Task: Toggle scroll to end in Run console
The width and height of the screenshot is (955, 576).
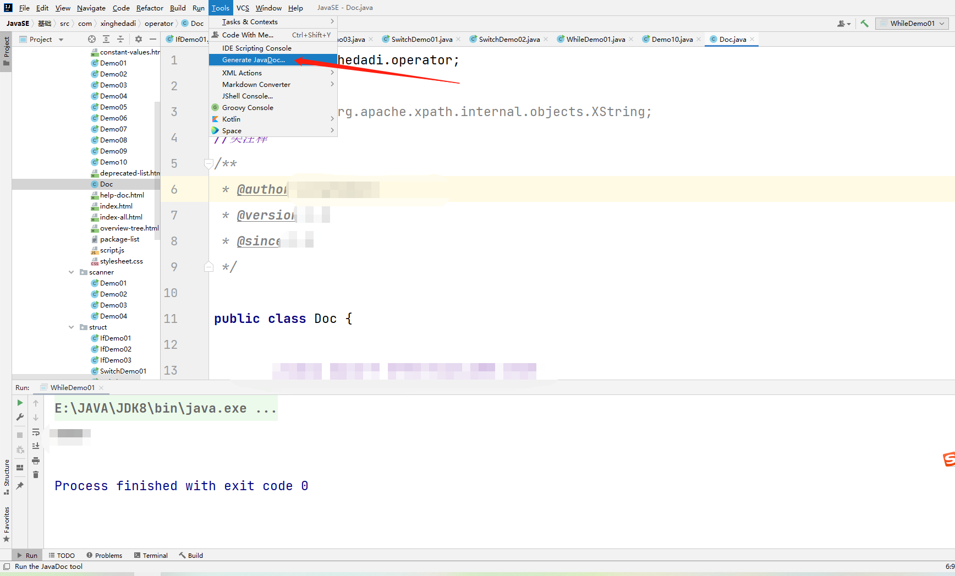Action: tap(36, 446)
